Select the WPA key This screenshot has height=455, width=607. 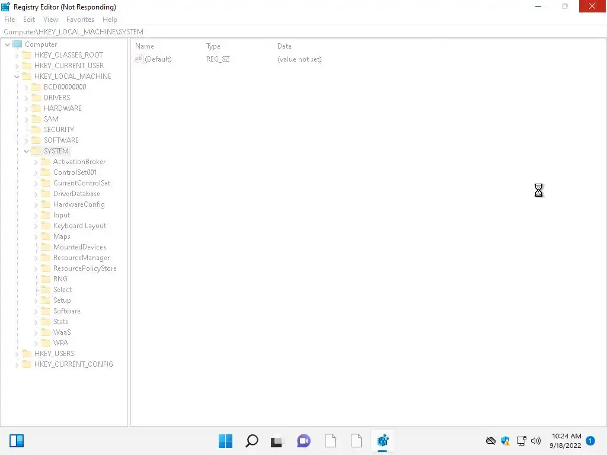pos(60,343)
